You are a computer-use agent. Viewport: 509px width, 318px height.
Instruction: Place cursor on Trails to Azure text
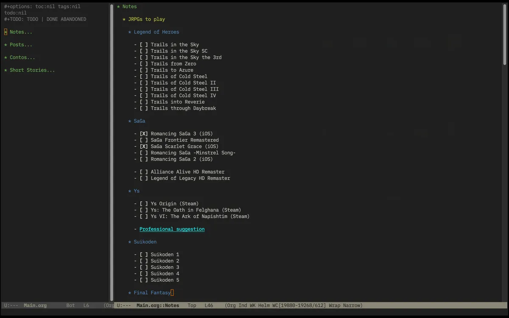pos(172,70)
